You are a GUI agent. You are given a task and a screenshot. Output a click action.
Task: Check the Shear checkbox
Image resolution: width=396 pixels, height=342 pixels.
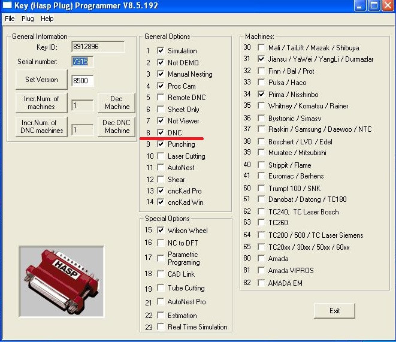tap(161, 180)
